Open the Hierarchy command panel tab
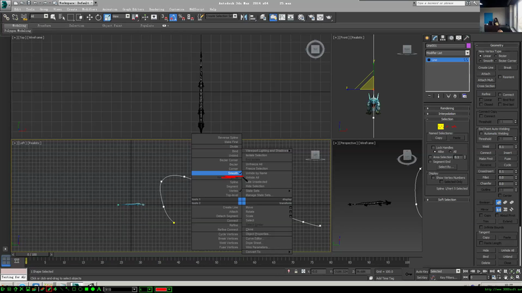 point(441,38)
